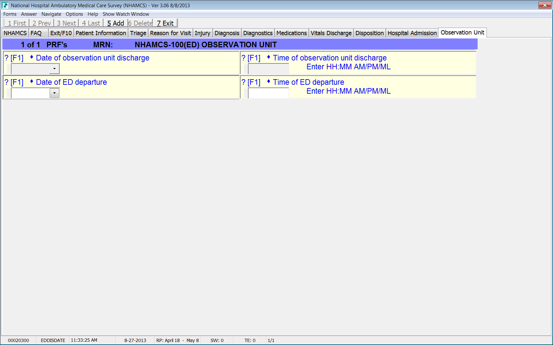Click the 'Date of observation unit discharge' label
Image resolution: width=553 pixels, height=345 pixels.
click(x=92, y=58)
